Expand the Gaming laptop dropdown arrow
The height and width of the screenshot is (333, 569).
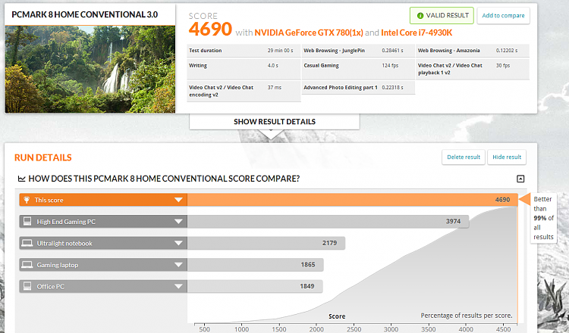click(x=178, y=265)
